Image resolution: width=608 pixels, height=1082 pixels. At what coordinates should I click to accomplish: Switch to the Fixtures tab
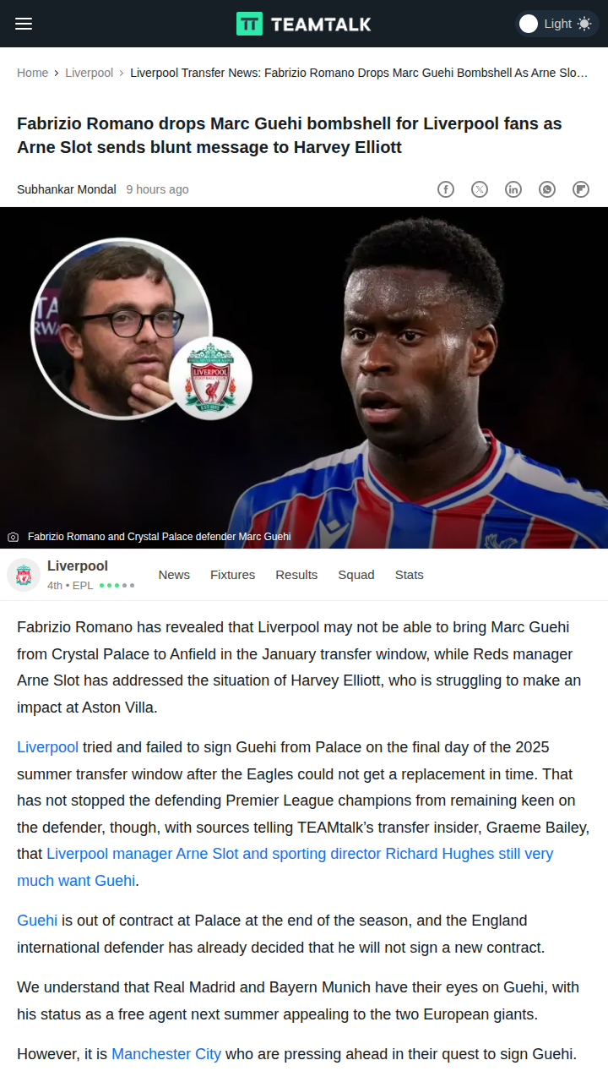(x=232, y=575)
